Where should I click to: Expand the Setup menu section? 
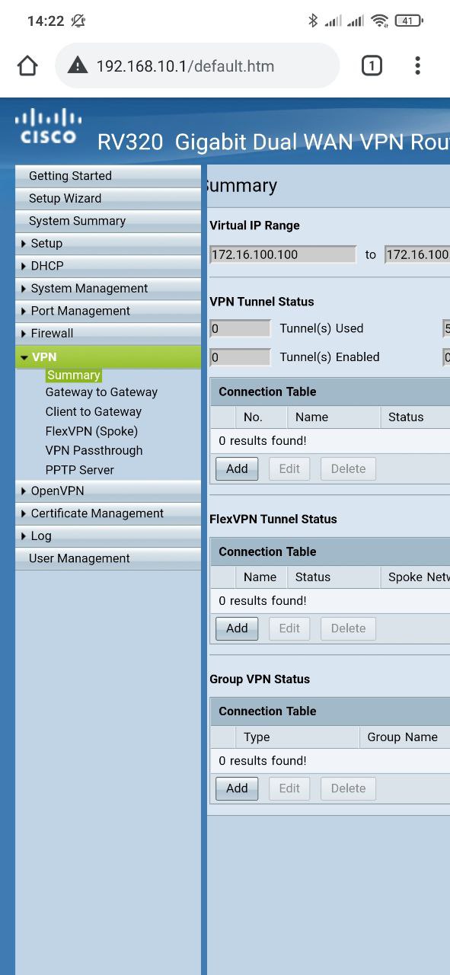[x=108, y=243]
